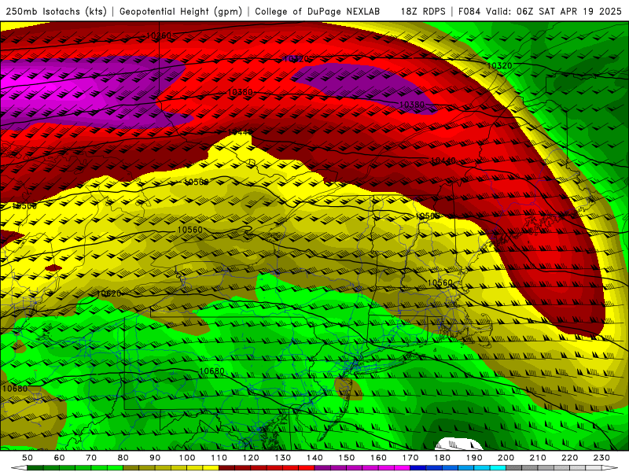Click the 80 knot colorbar label
This screenshot has height=472, width=629.
click(x=123, y=458)
